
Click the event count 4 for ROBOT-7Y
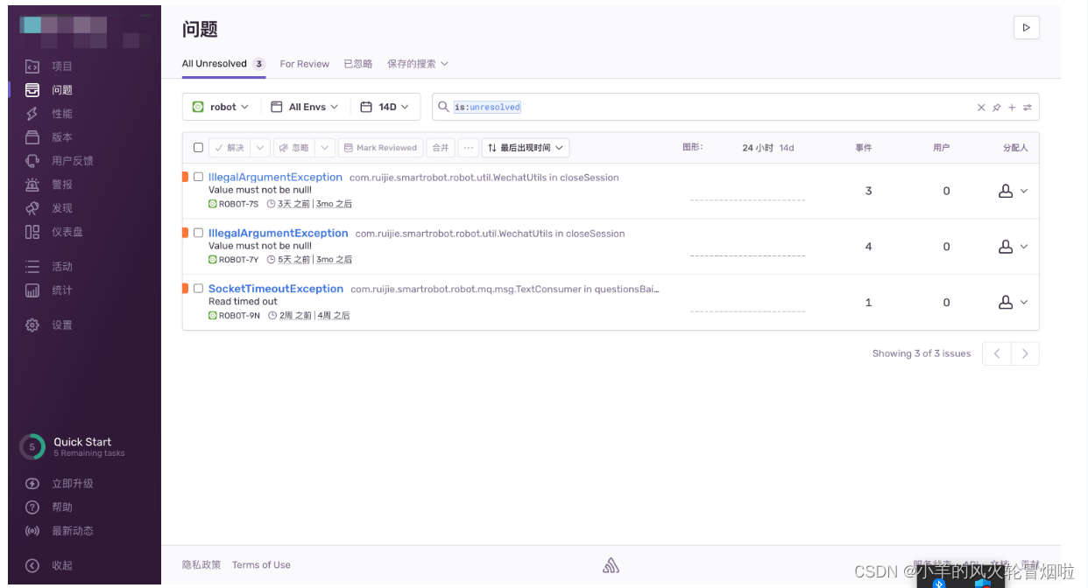coord(868,247)
